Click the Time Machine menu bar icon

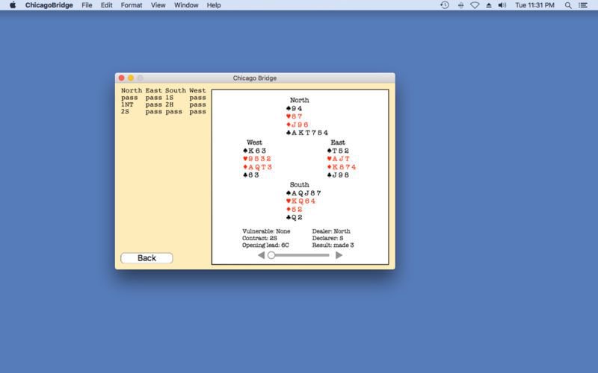point(445,5)
